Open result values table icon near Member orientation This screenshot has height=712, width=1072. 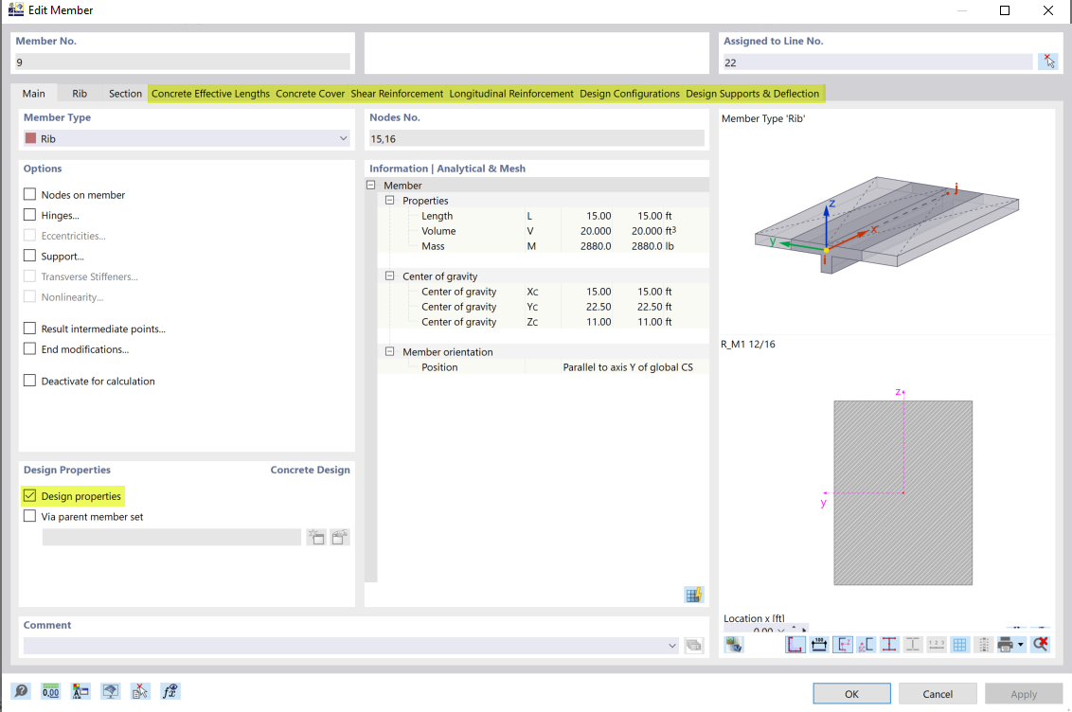[694, 595]
